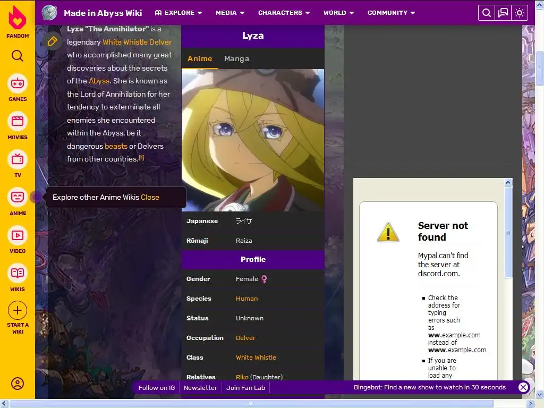
Task: Open the TV section icon
Action: tap(18, 159)
